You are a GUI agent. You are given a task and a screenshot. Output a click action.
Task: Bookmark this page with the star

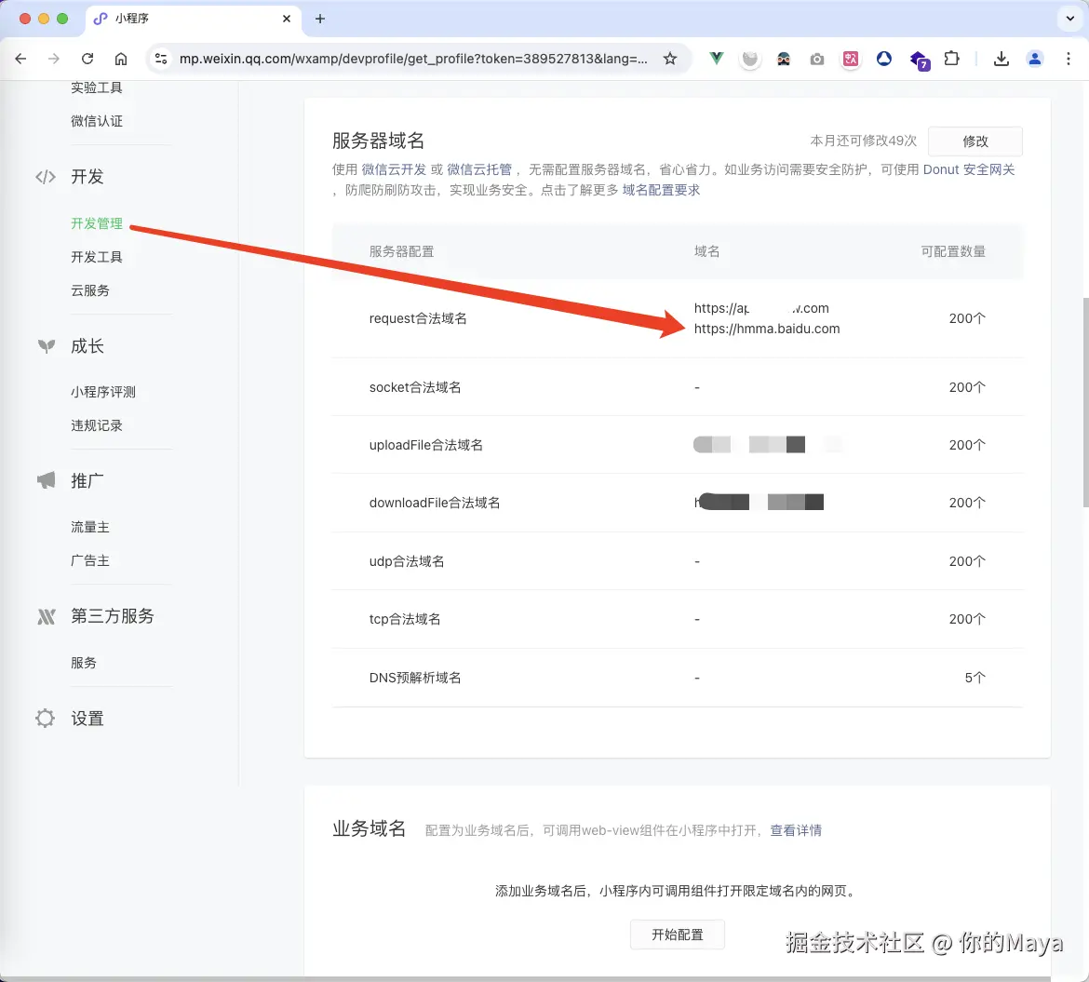pos(669,59)
